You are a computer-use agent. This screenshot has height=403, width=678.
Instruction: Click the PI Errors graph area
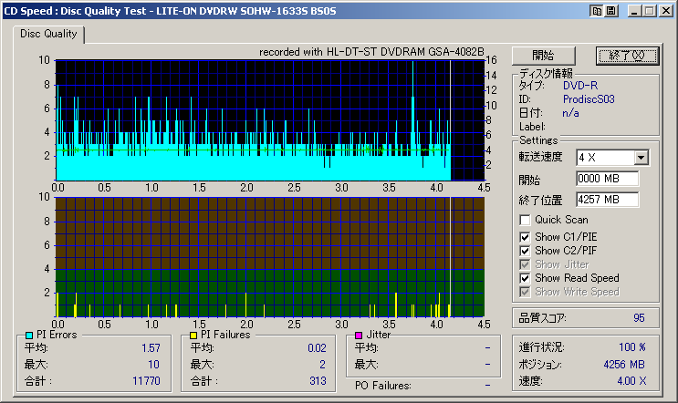[x=270, y=120]
